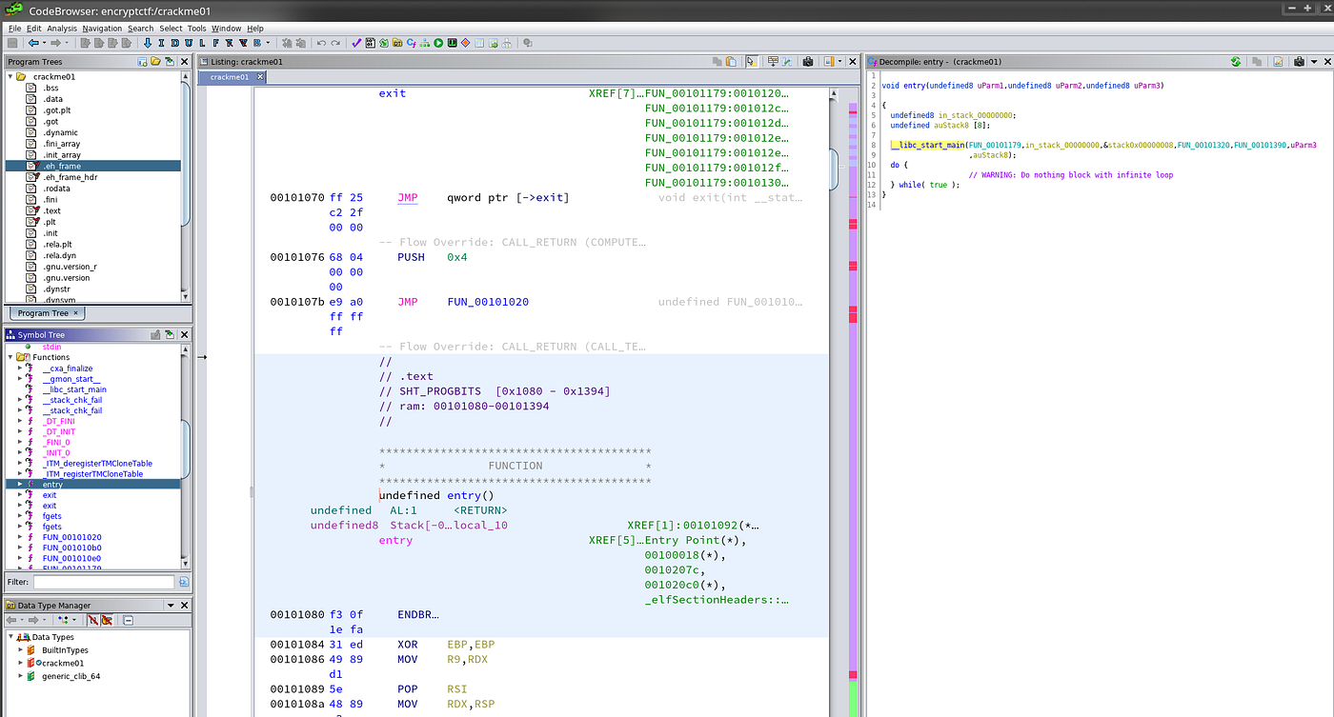
Task: Click the Data Type Manager collapse-all icon
Action: coord(128,620)
